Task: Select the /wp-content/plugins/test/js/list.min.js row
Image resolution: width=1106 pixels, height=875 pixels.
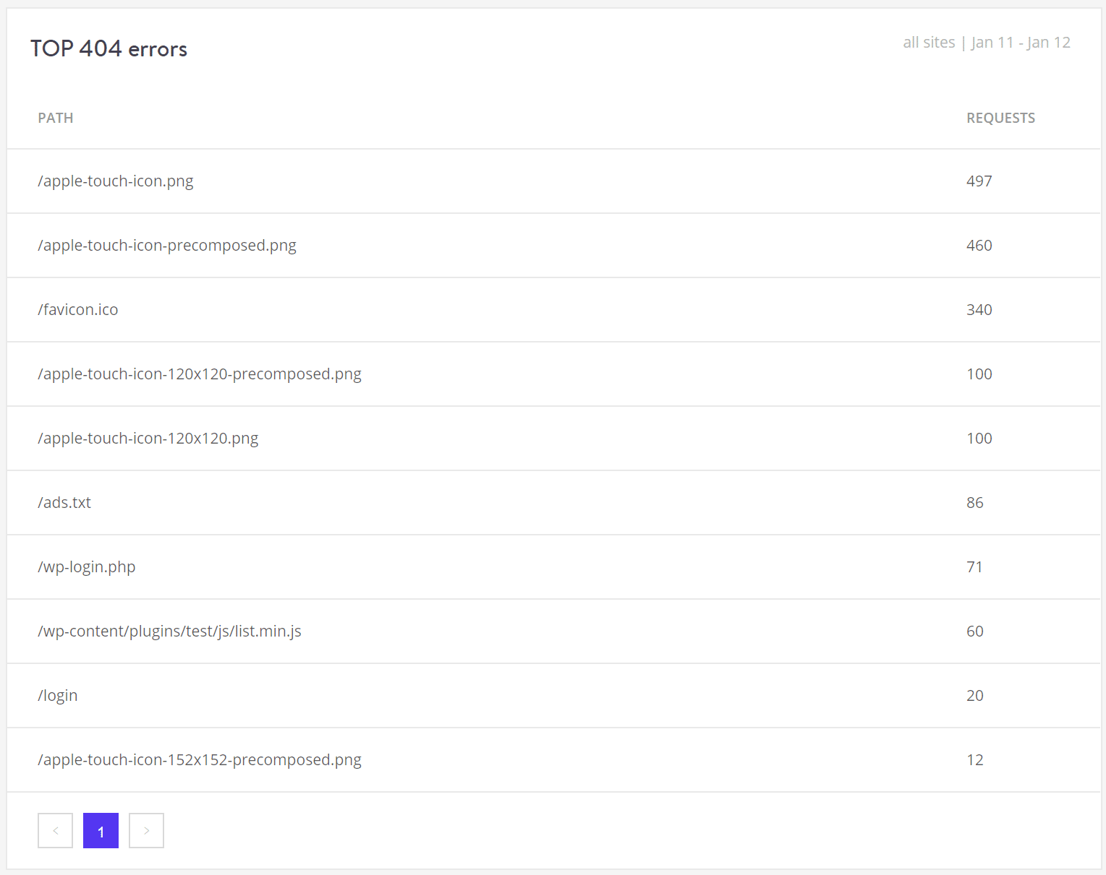Action: pos(170,631)
